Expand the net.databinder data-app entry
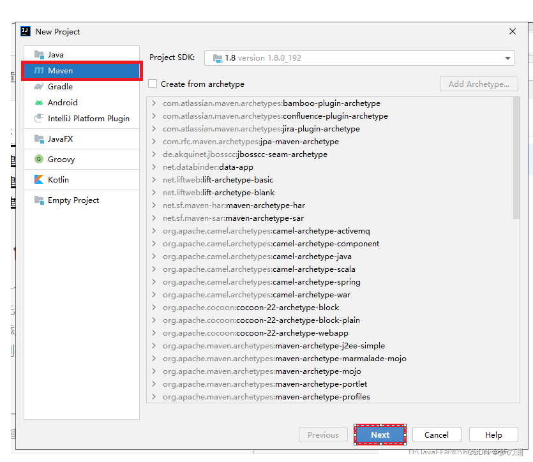This screenshot has width=533, height=462. tap(154, 167)
